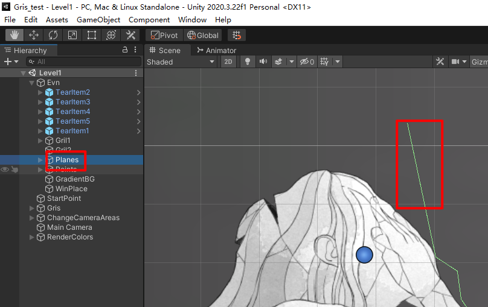Expand TearItem5 in Hierarchy
The height and width of the screenshot is (307, 488).
40,121
